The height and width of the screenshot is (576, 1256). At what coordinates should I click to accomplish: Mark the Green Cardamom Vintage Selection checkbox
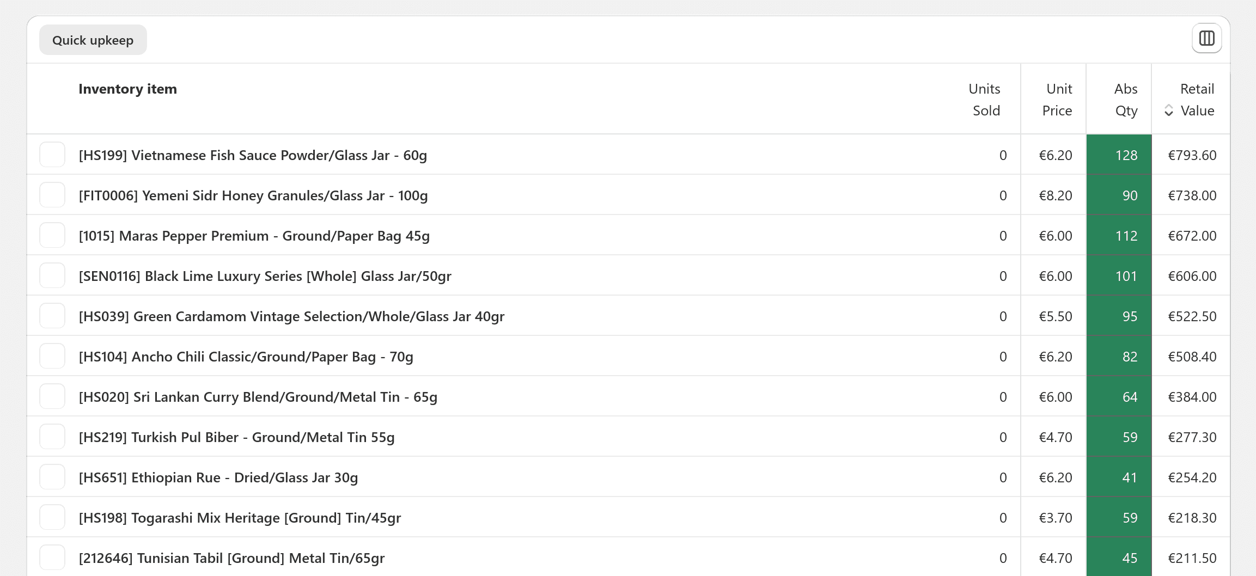coord(52,316)
